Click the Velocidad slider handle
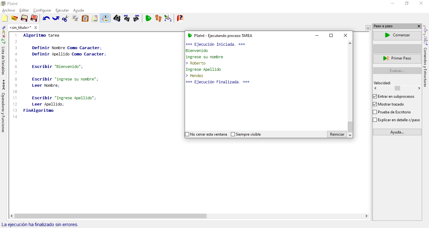The height and width of the screenshot is (228, 429). tap(397, 88)
